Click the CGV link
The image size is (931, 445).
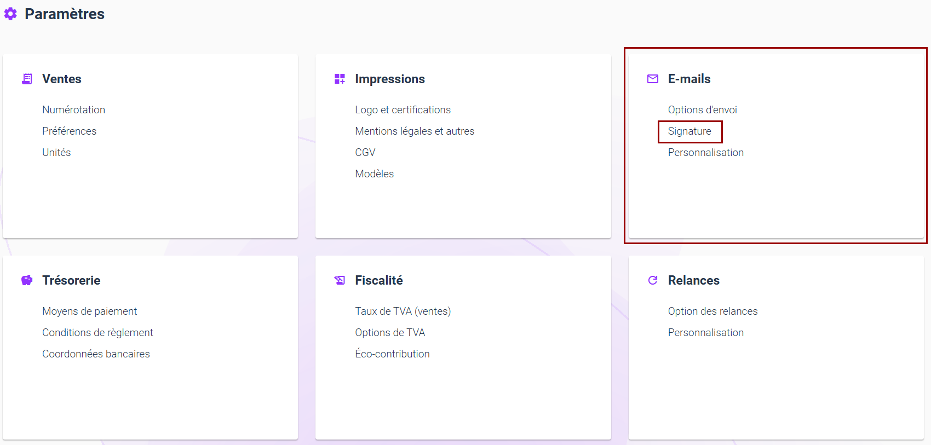coord(365,153)
